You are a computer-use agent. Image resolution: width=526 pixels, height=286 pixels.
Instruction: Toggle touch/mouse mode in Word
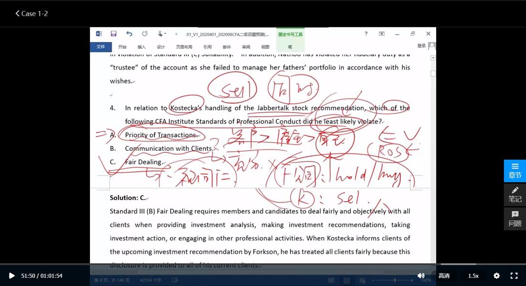[160, 33]
